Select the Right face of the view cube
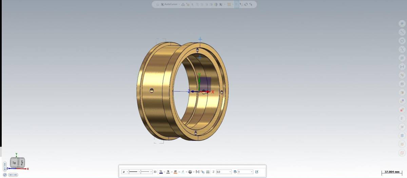Screen dimensions: 407x178 pyautogui.click(x=21, y=162)
